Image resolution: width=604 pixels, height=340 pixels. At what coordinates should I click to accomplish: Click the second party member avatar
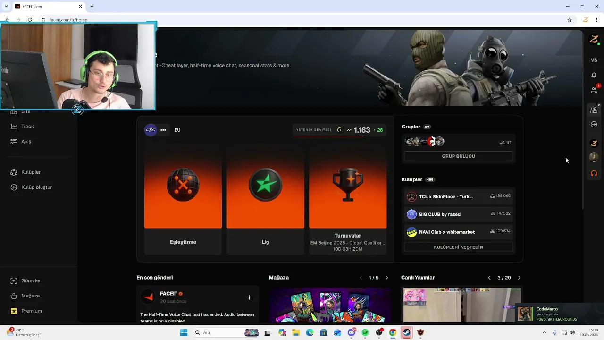594,157
